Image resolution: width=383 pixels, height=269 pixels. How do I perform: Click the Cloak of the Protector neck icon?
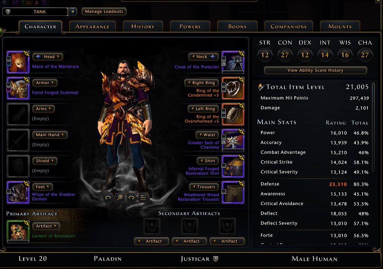coord(233,62)
